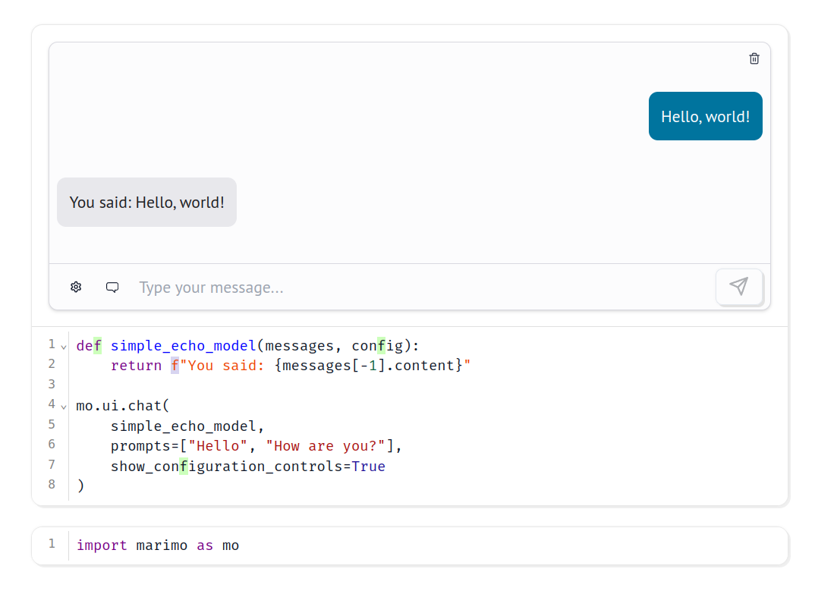Click the "You said: Hello, world!" reply bubble

pyautogui.click(x=146, y=203)
